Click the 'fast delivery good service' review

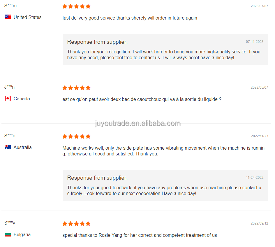(x=130, y=18)
